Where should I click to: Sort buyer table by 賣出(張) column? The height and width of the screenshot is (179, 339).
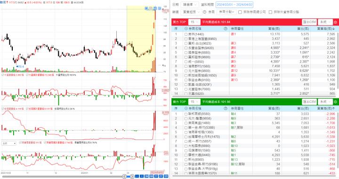click(x=303, y=29)
